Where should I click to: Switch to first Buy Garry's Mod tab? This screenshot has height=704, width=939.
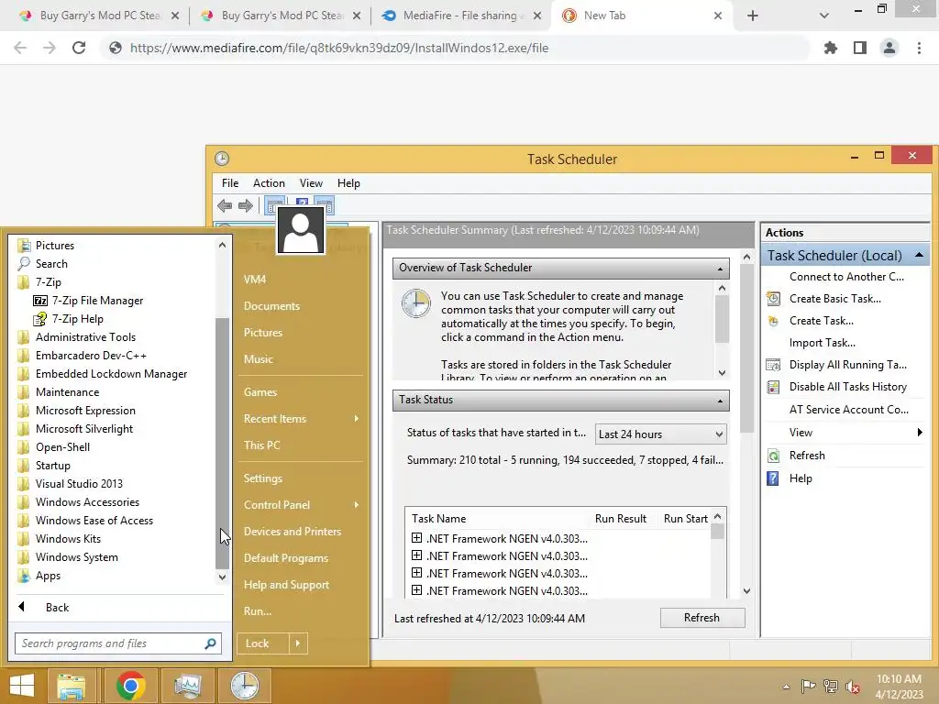click(x=99, y=16)
